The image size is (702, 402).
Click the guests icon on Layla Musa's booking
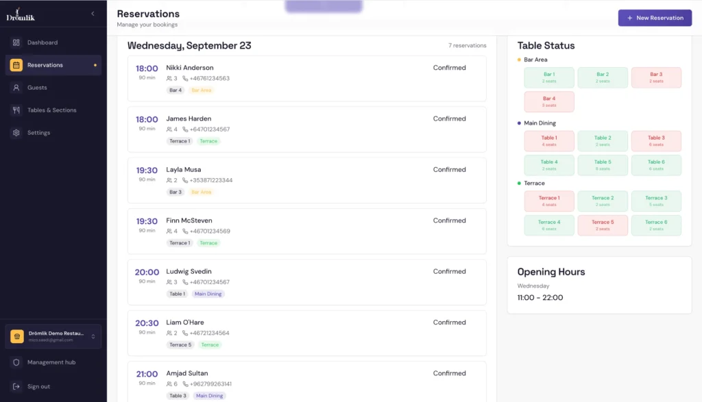[x=169, y=180]
